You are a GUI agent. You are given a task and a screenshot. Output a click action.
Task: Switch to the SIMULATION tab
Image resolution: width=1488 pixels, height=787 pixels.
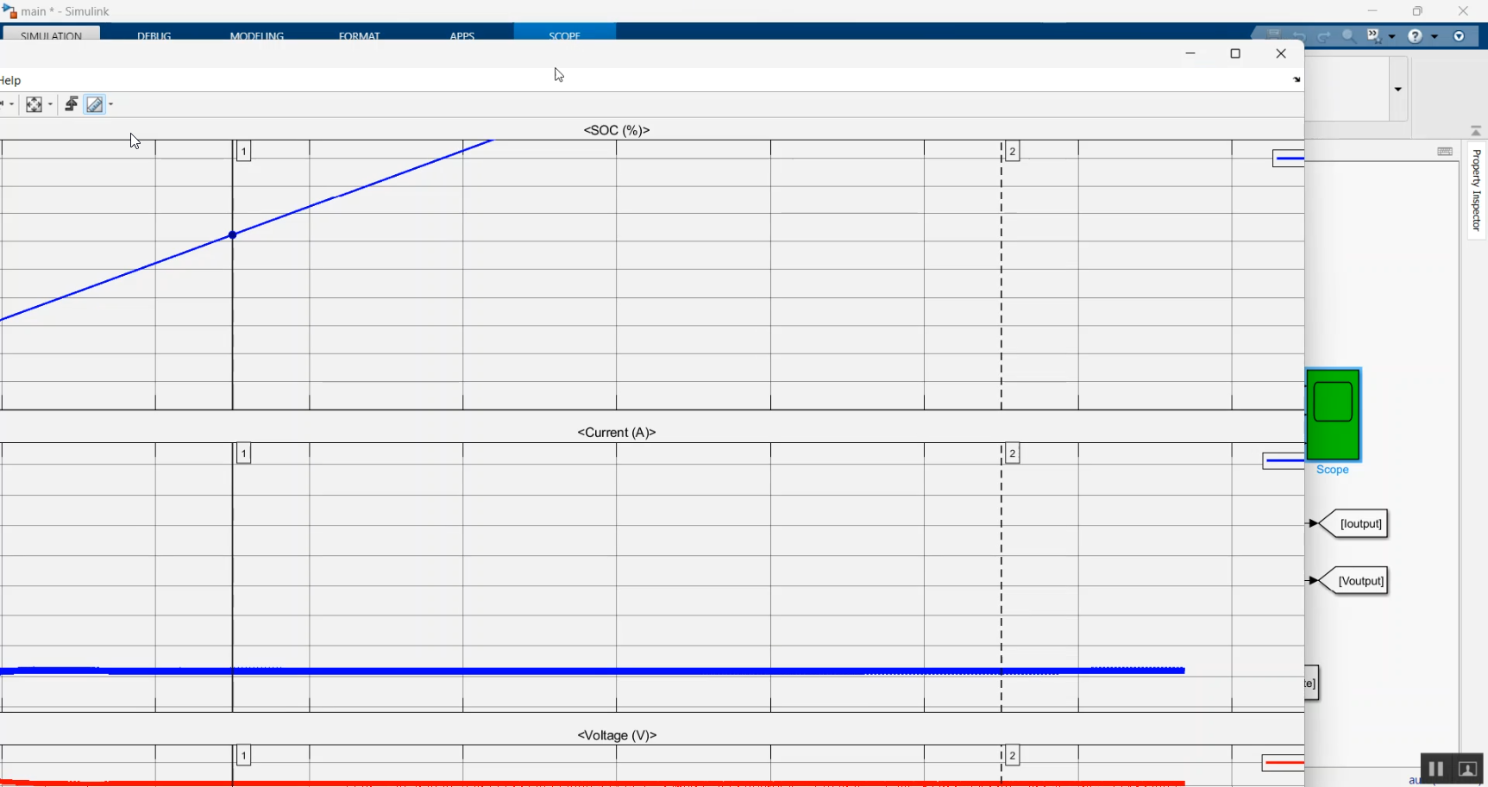[x=51, y=34]
